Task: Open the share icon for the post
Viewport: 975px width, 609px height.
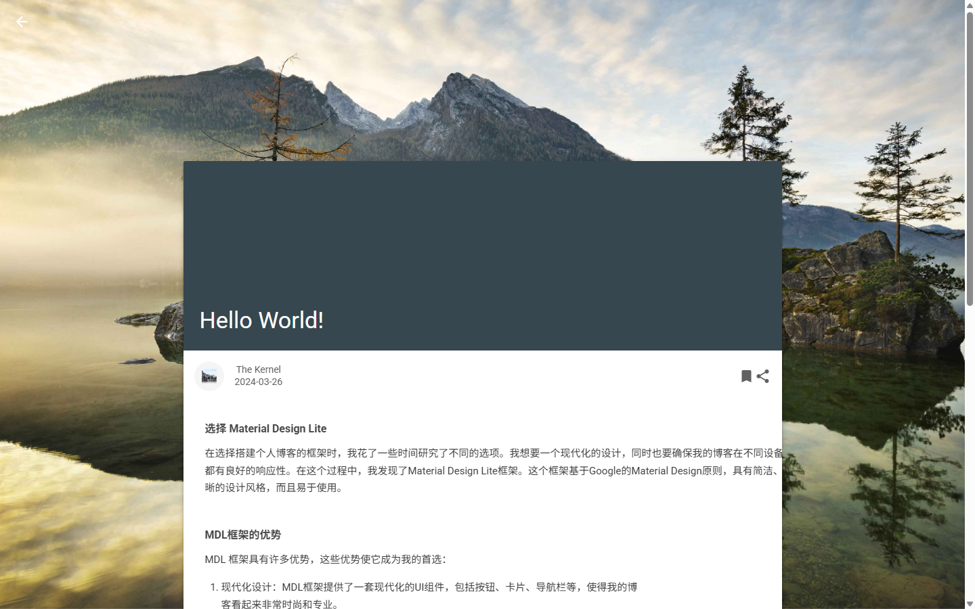Action: click(763, 376)
